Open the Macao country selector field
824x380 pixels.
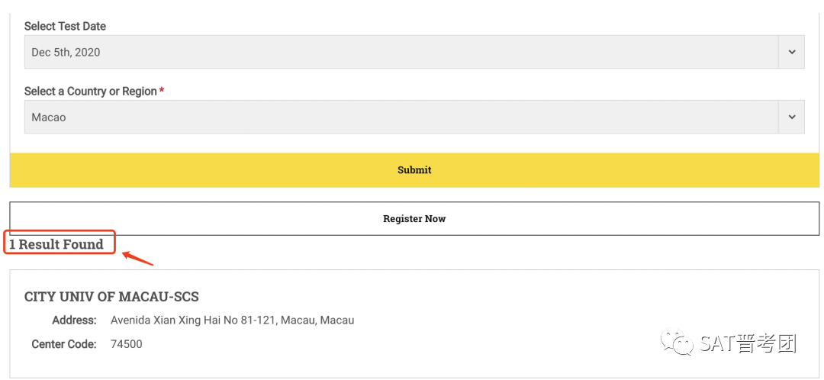pyautogui.click(x=414, y=117)
